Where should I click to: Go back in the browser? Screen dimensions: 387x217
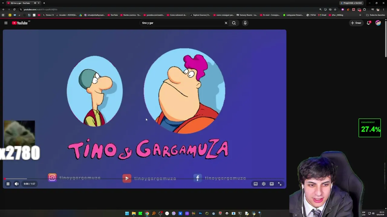pyautogui.click(x=3, y=9)
